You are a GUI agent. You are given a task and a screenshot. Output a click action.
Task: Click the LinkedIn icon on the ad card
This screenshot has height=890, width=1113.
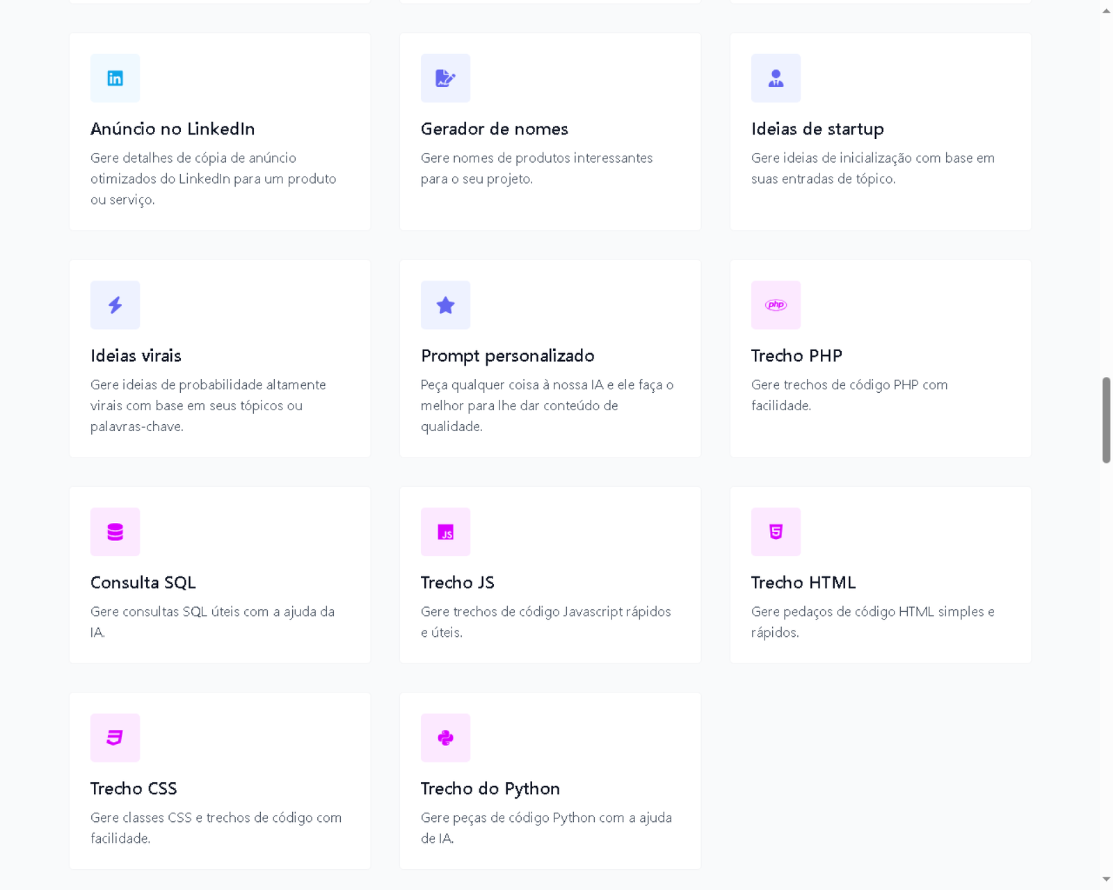point(115,79)
